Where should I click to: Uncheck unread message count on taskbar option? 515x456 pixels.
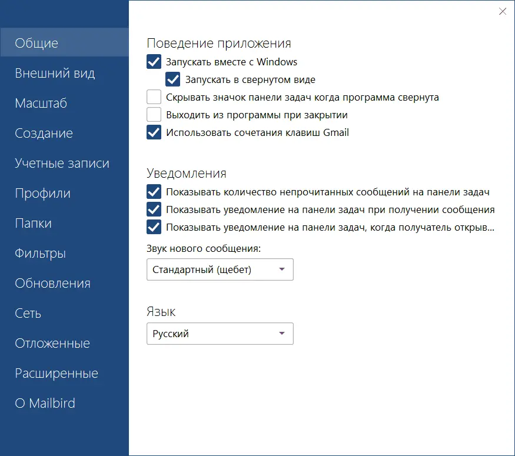(154, 192)
